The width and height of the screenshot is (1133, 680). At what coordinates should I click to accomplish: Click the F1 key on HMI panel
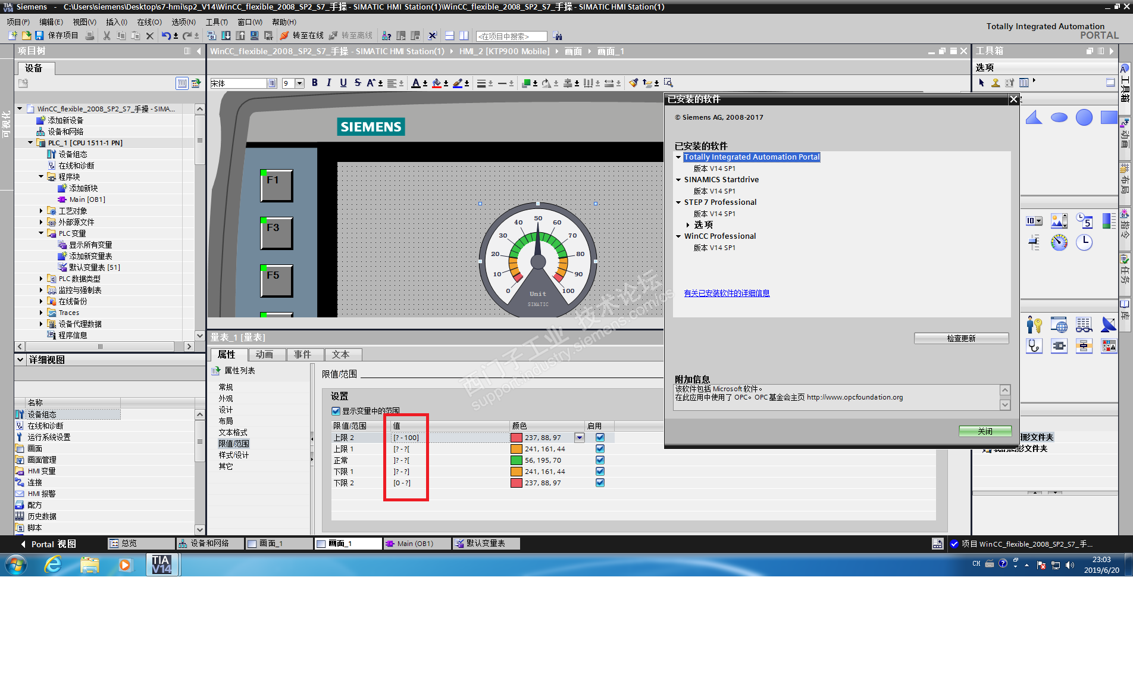[276, 186]
